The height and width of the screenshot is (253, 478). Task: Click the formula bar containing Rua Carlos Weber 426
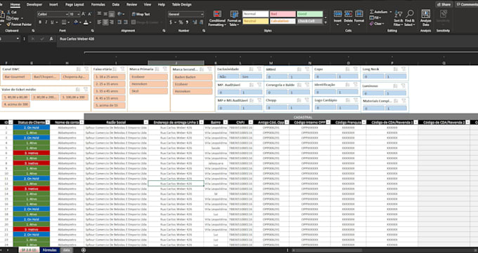pyautogui.click(x=267, y=39)
